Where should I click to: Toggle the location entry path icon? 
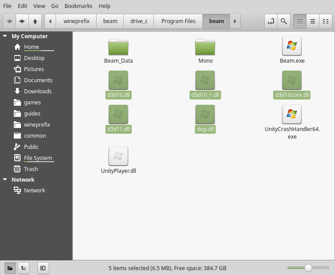(x=271, y=21)
